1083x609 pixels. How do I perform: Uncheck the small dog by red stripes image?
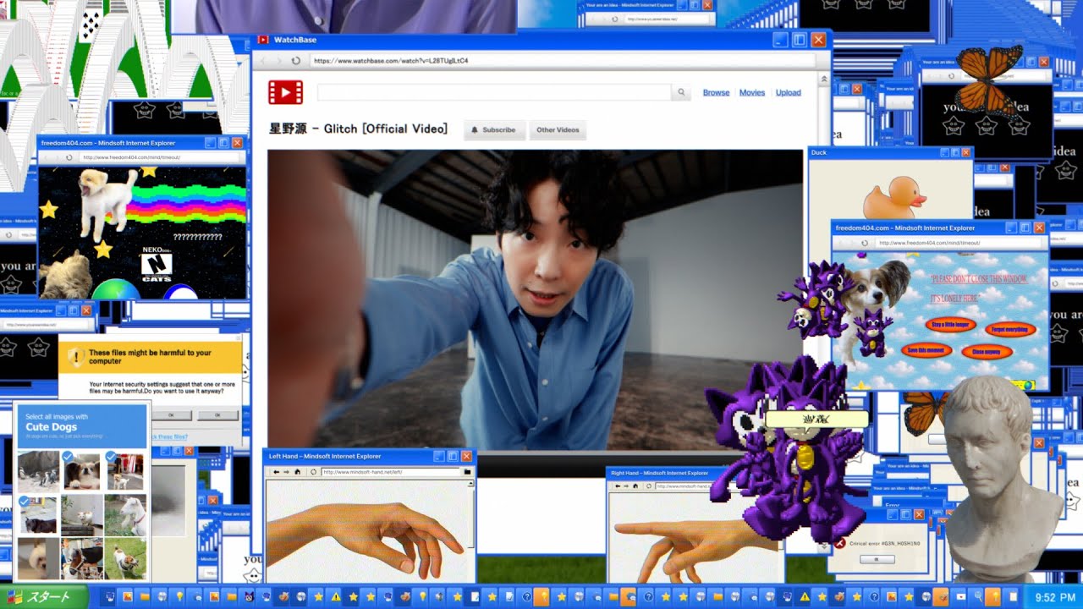(125, 470)
